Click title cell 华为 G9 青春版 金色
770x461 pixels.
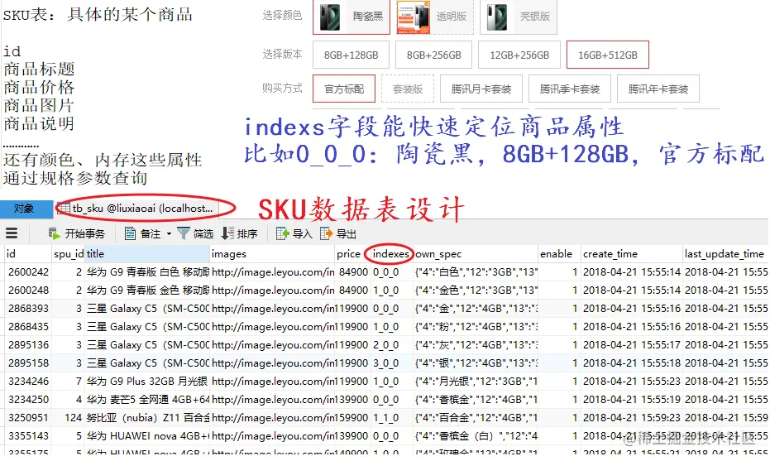tap(147, 291)
